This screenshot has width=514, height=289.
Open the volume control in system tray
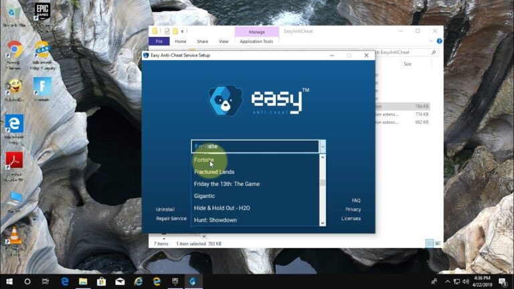[466, 282]
